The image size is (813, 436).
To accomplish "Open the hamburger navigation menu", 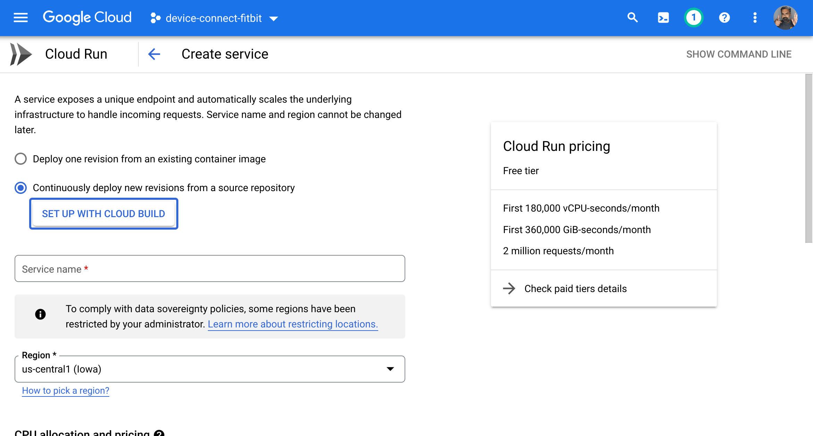I will 20,18.
